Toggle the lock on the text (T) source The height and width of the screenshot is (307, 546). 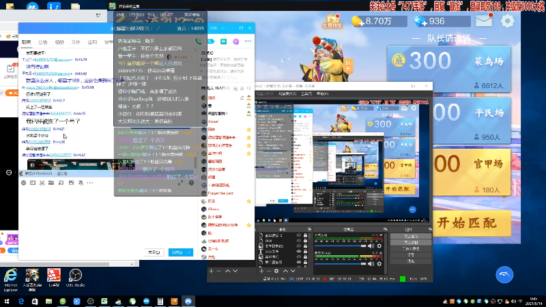pyautogui.click(x=305, y=251)
